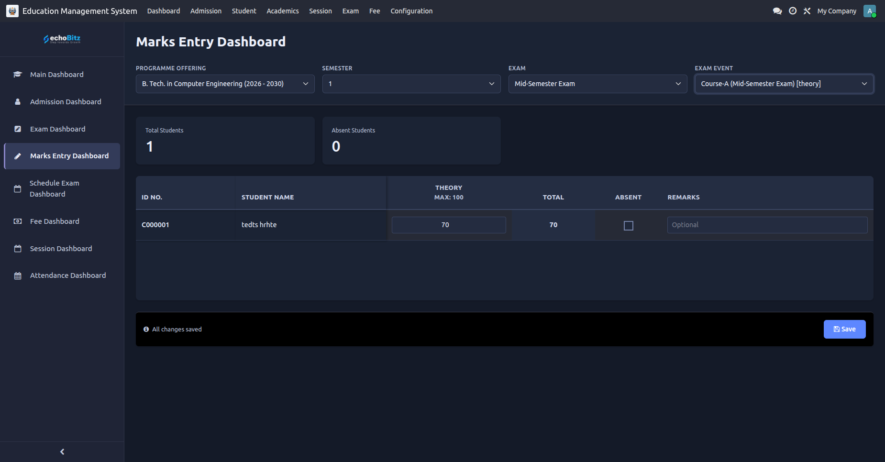Screen dimensions: 885x462
Task: Collapse the sidebar with the left chevron
Action: click(62, 451)
